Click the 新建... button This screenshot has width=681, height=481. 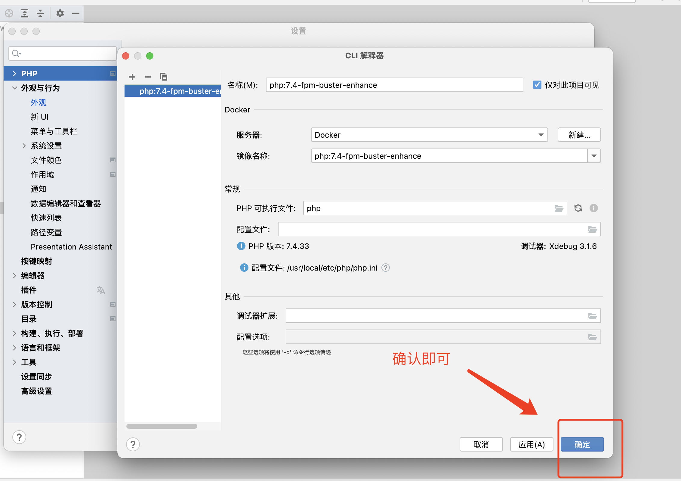click(579, 135)
